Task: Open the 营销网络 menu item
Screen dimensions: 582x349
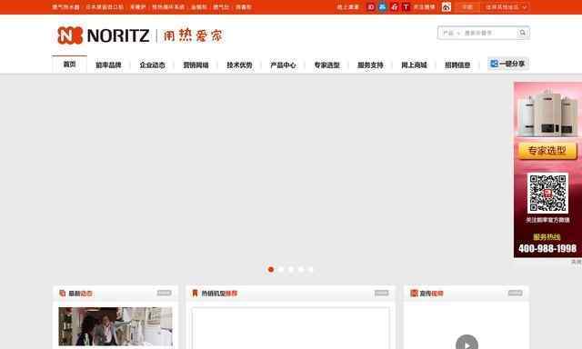Action: [x=196, y=65]
